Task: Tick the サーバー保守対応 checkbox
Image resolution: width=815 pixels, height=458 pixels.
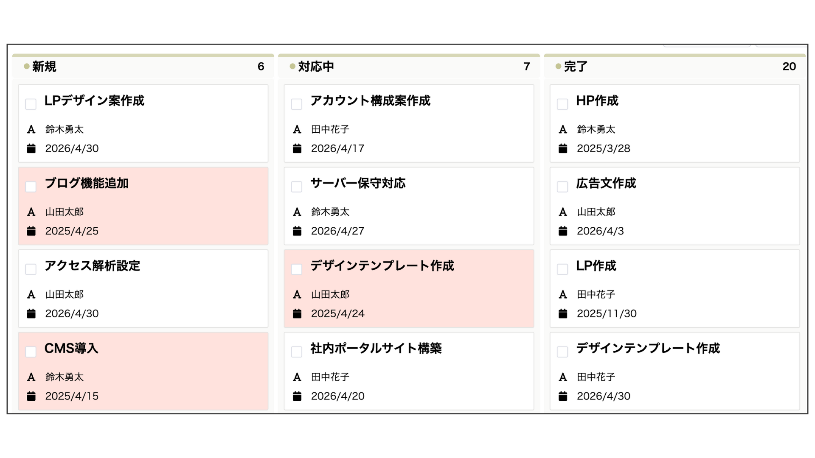Action: pos(296,187)
